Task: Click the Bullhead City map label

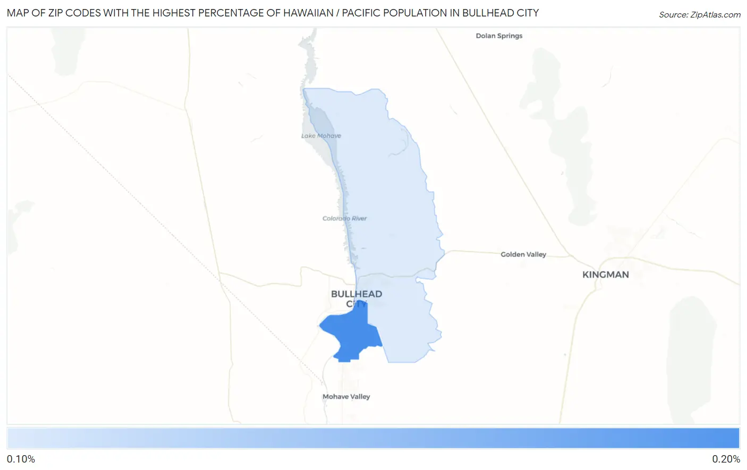Action: pos(356,298)
